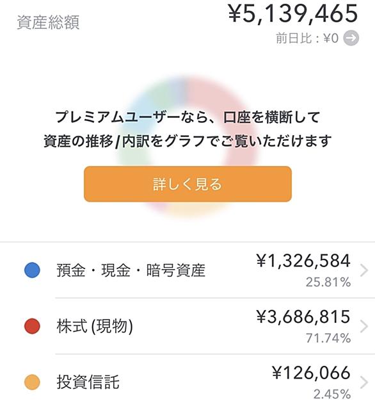Click the gray arrow icon beside 前日比

click(351, 38)
